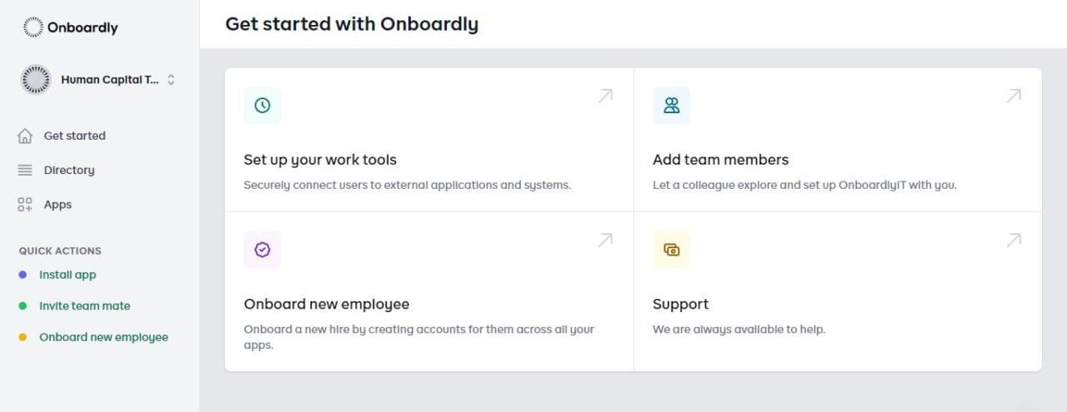This screenshot has height=412, width=1067.
Task: Select the Install app quick action
Action: pyautogui.click(x=68, y=275)
